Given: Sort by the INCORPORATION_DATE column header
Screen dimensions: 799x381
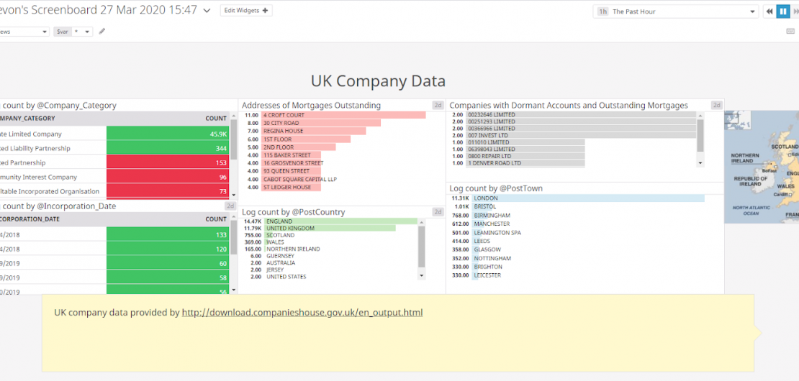Looking at the screenshot, I should point(30,219).
